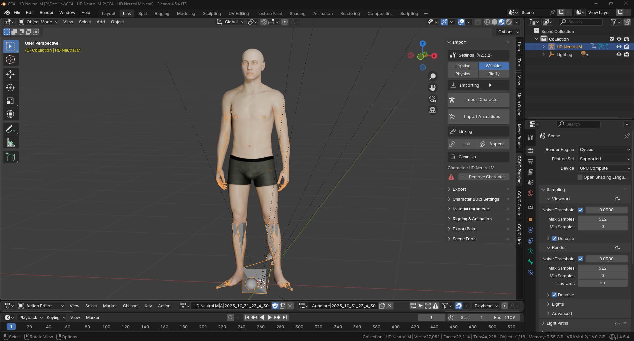Open the Render menu
Image resolution: width=634 pixels, height=341 pixels.
coord(46,13)
